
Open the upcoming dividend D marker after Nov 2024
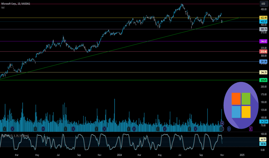coord(229,129)
